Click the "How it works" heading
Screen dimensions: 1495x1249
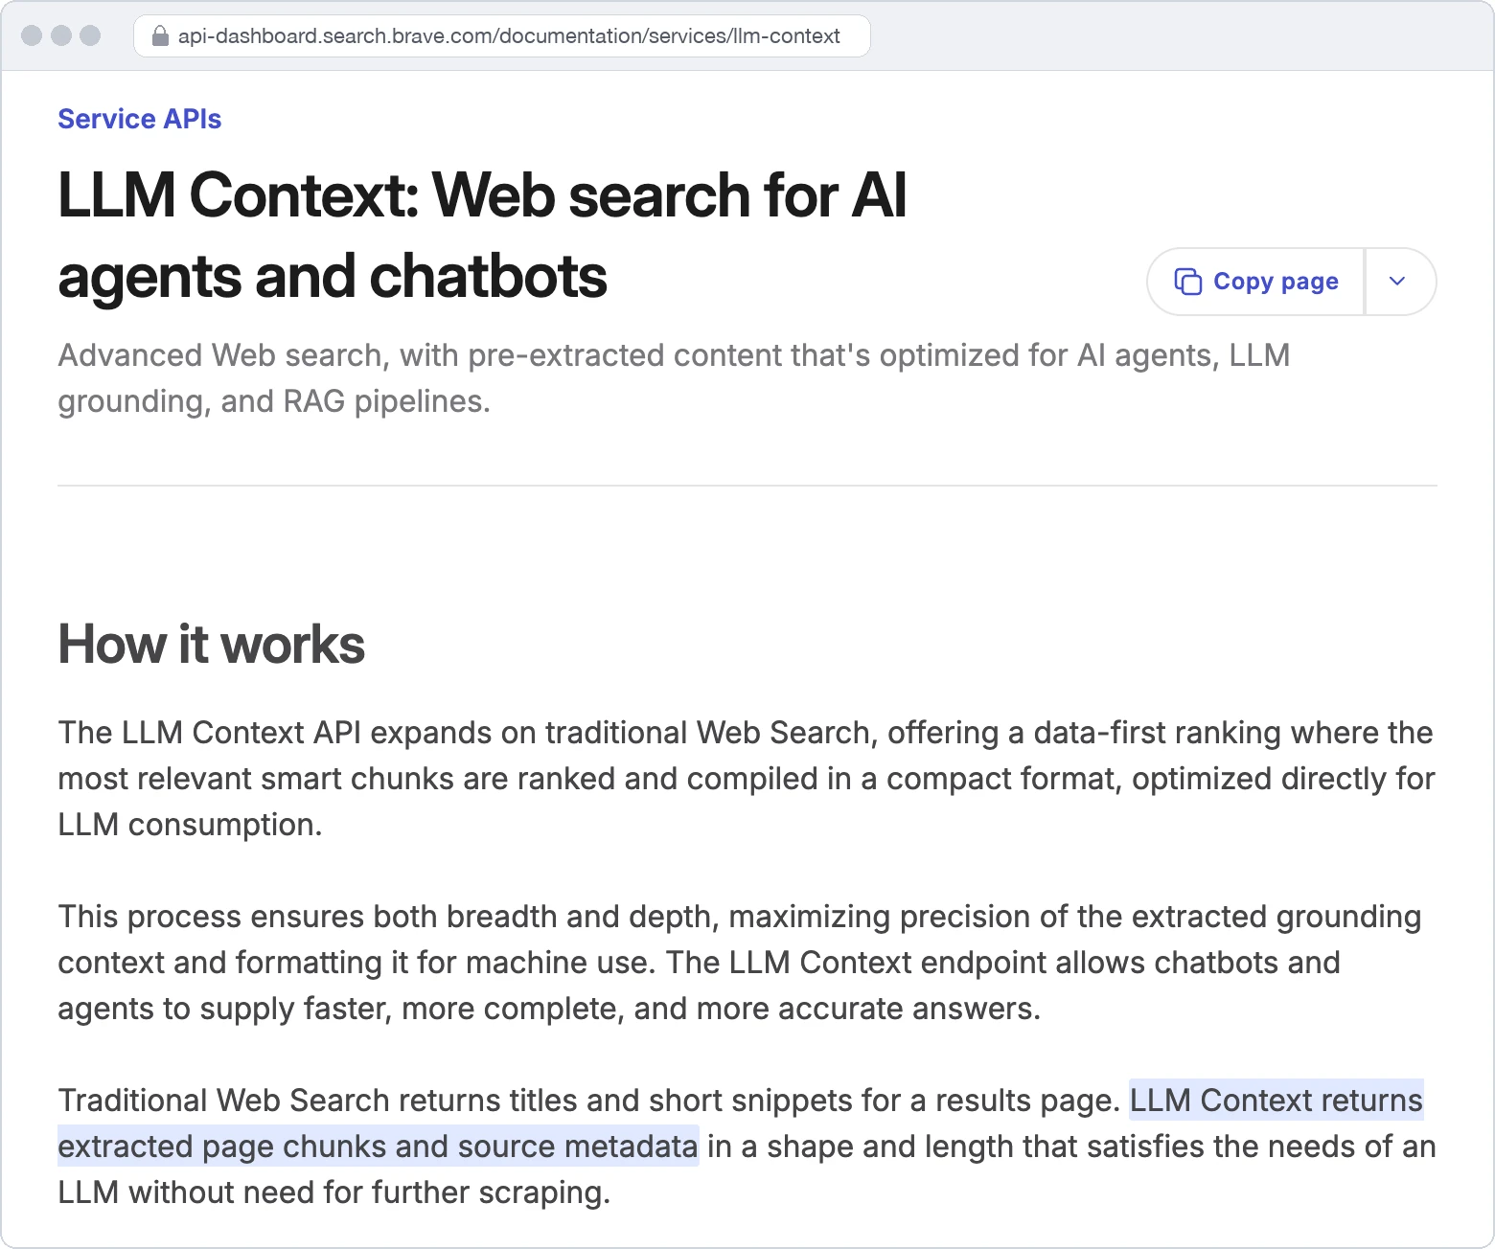coord(212,644)
